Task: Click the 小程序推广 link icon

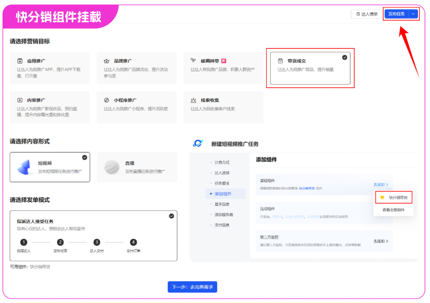Action: click(107, 100)
